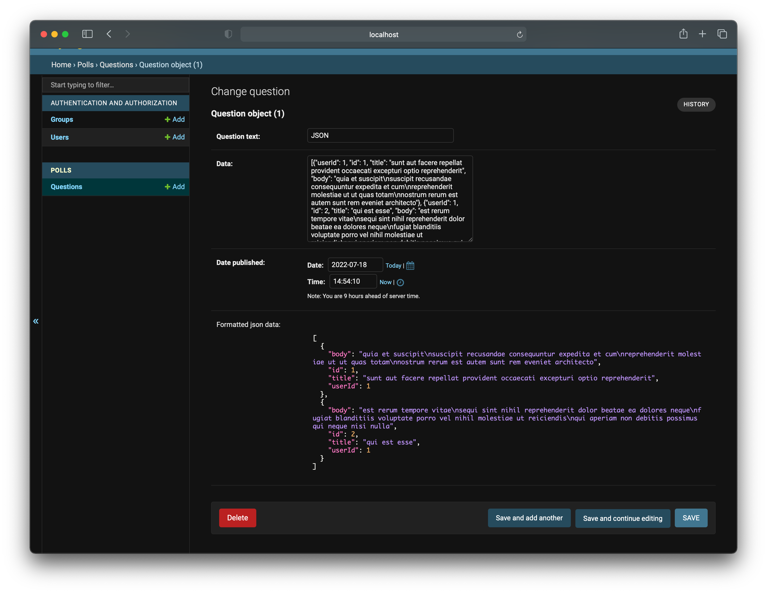The image size is (767, 593).
Task: Open the calendar picker icon beside Date
Action: click(x=410, y=266)
